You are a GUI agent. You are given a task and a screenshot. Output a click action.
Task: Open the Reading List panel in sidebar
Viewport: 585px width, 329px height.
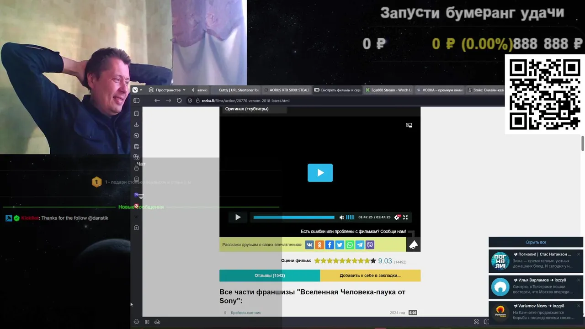136,179
